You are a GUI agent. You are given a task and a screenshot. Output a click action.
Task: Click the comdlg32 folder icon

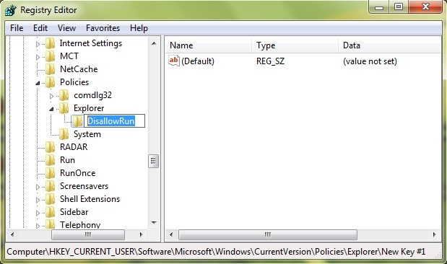click(64, 95)
